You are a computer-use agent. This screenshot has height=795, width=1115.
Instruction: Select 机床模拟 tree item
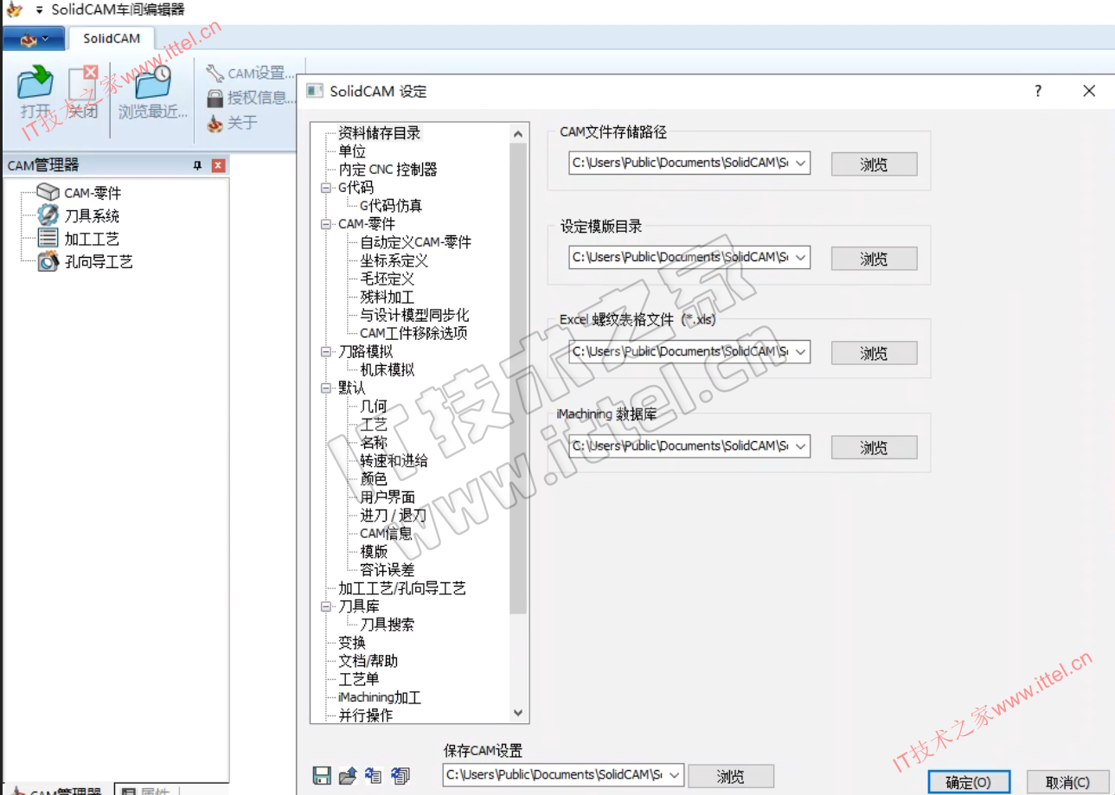pos(387,369)
